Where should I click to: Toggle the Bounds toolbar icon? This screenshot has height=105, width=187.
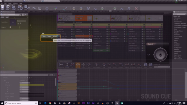pyautogui.click(x=47, y=8)
